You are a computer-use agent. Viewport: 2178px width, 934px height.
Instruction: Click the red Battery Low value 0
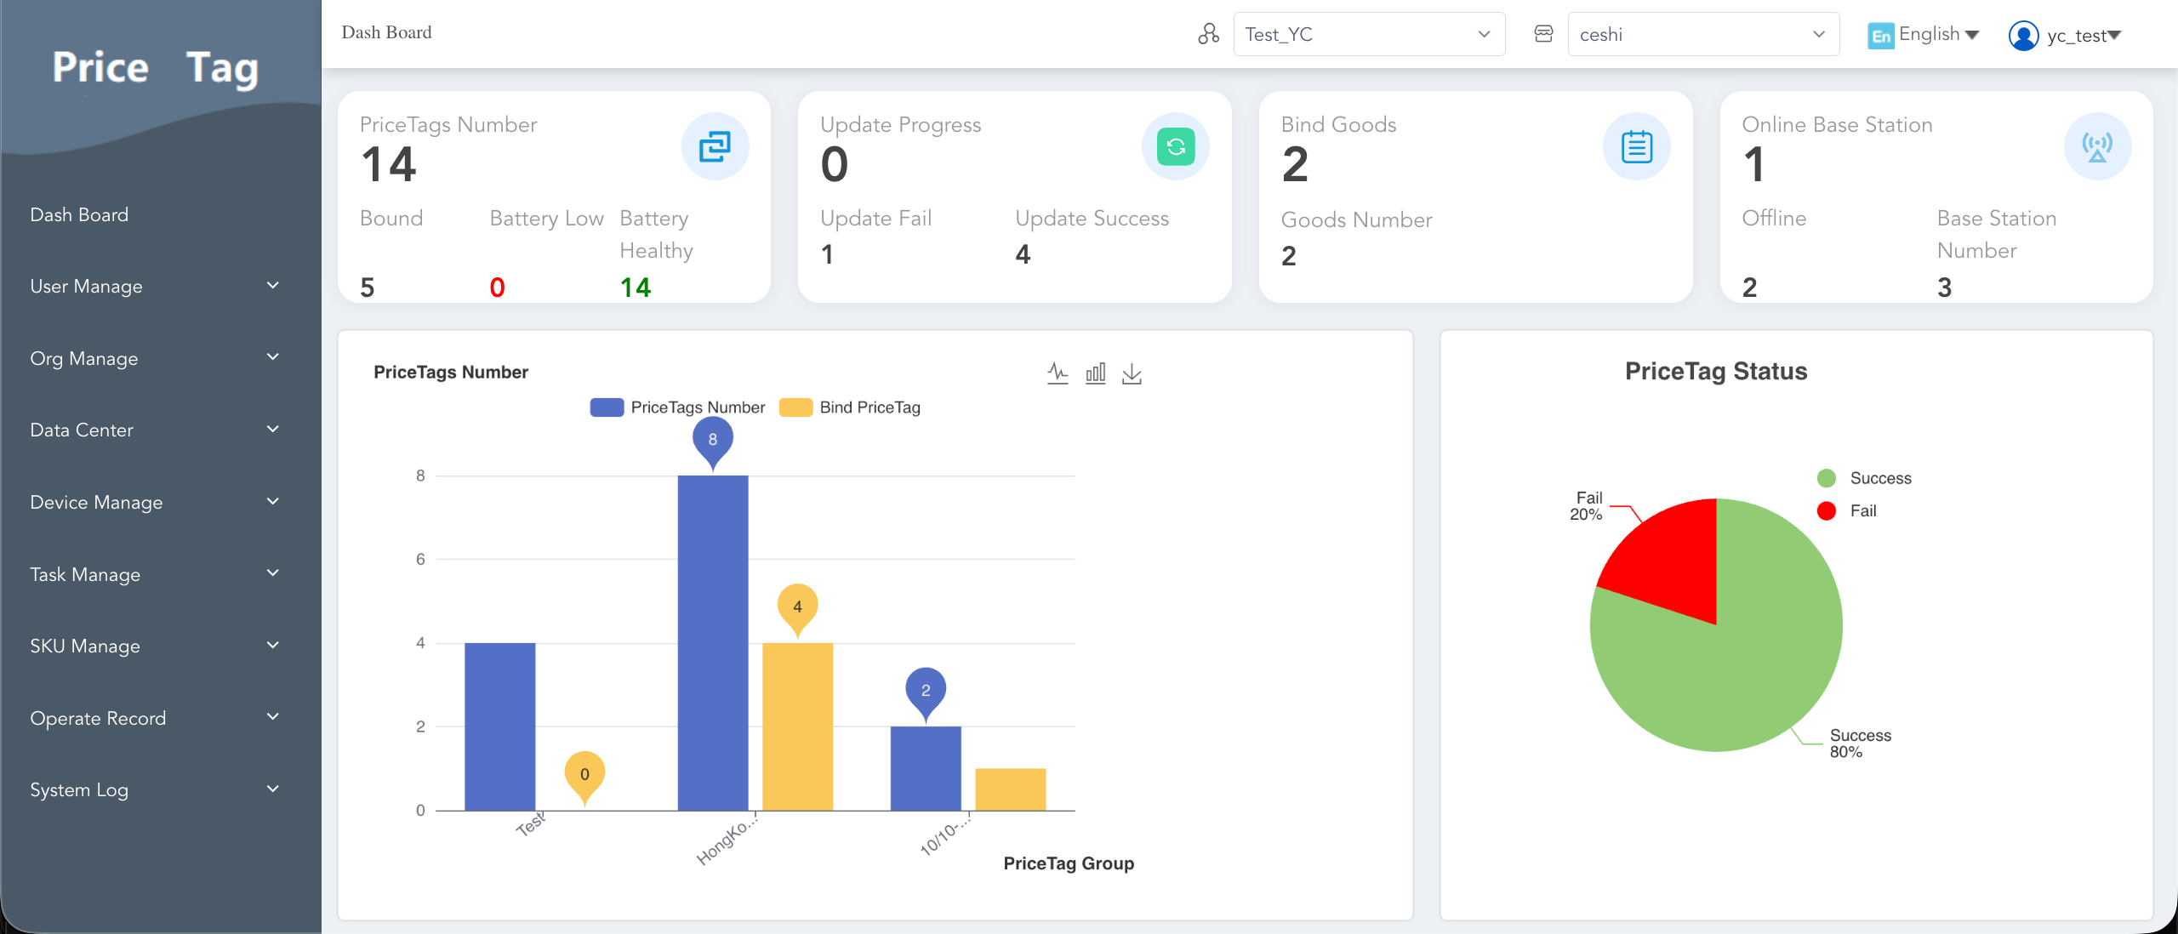tap(498, 288)
